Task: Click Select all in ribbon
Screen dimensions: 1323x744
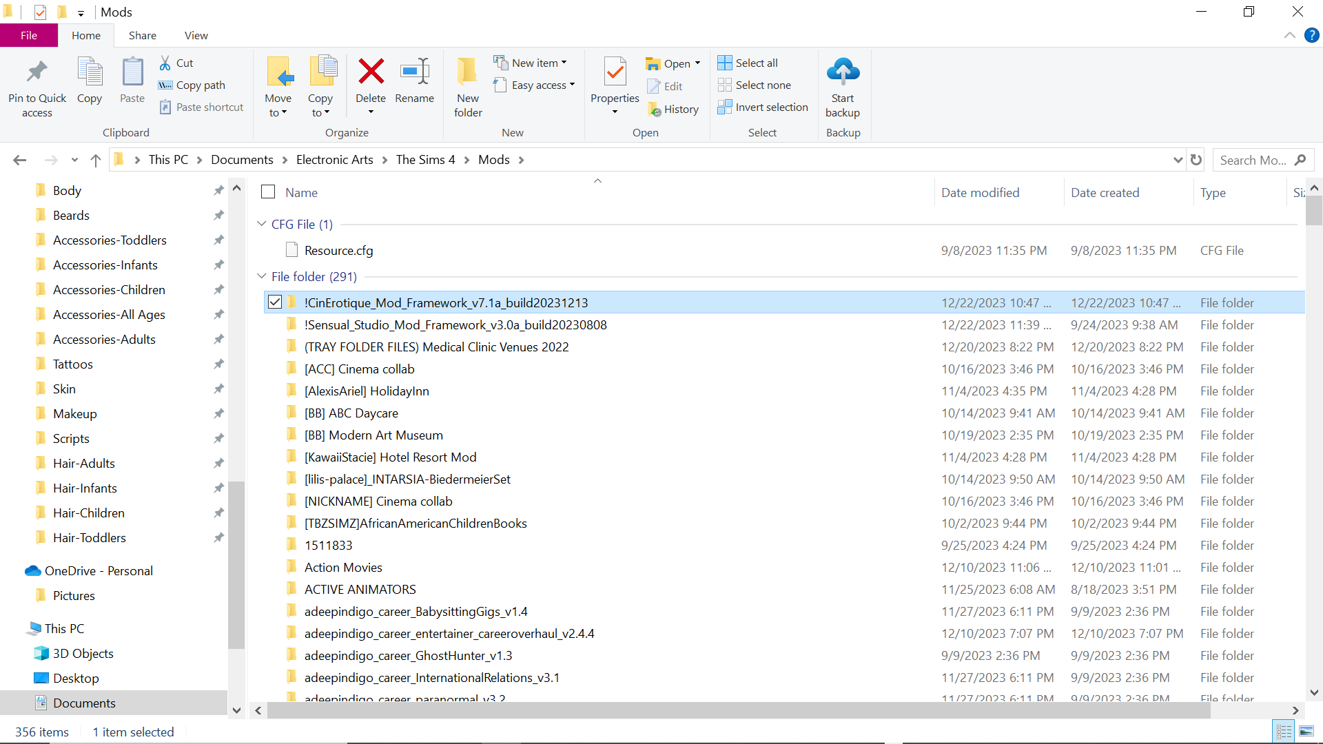Action: click(748, 63)
